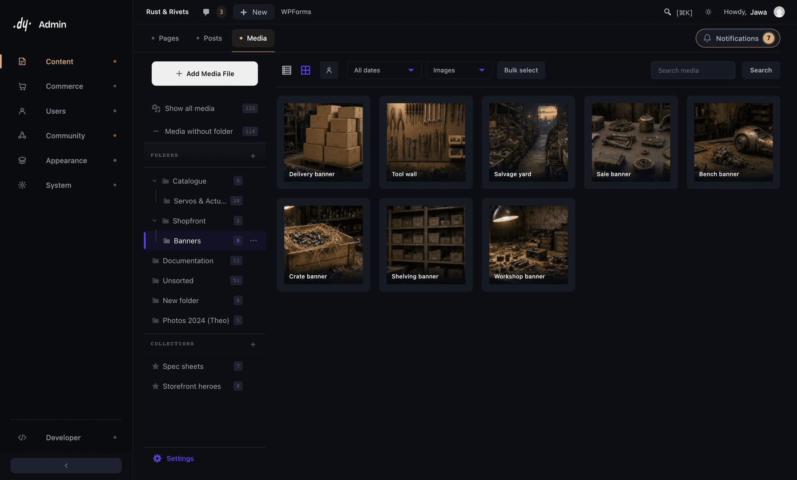Open the Images type dropdown
Image resolution: width=797 pixels, height=480 pixels.
[x=459, y=70]
